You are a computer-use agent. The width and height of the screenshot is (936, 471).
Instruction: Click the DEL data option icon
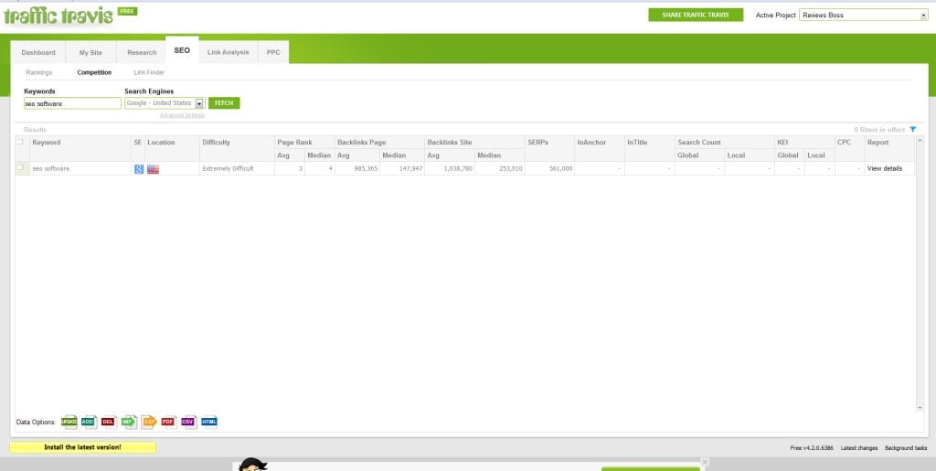click(x=109, y=422)
